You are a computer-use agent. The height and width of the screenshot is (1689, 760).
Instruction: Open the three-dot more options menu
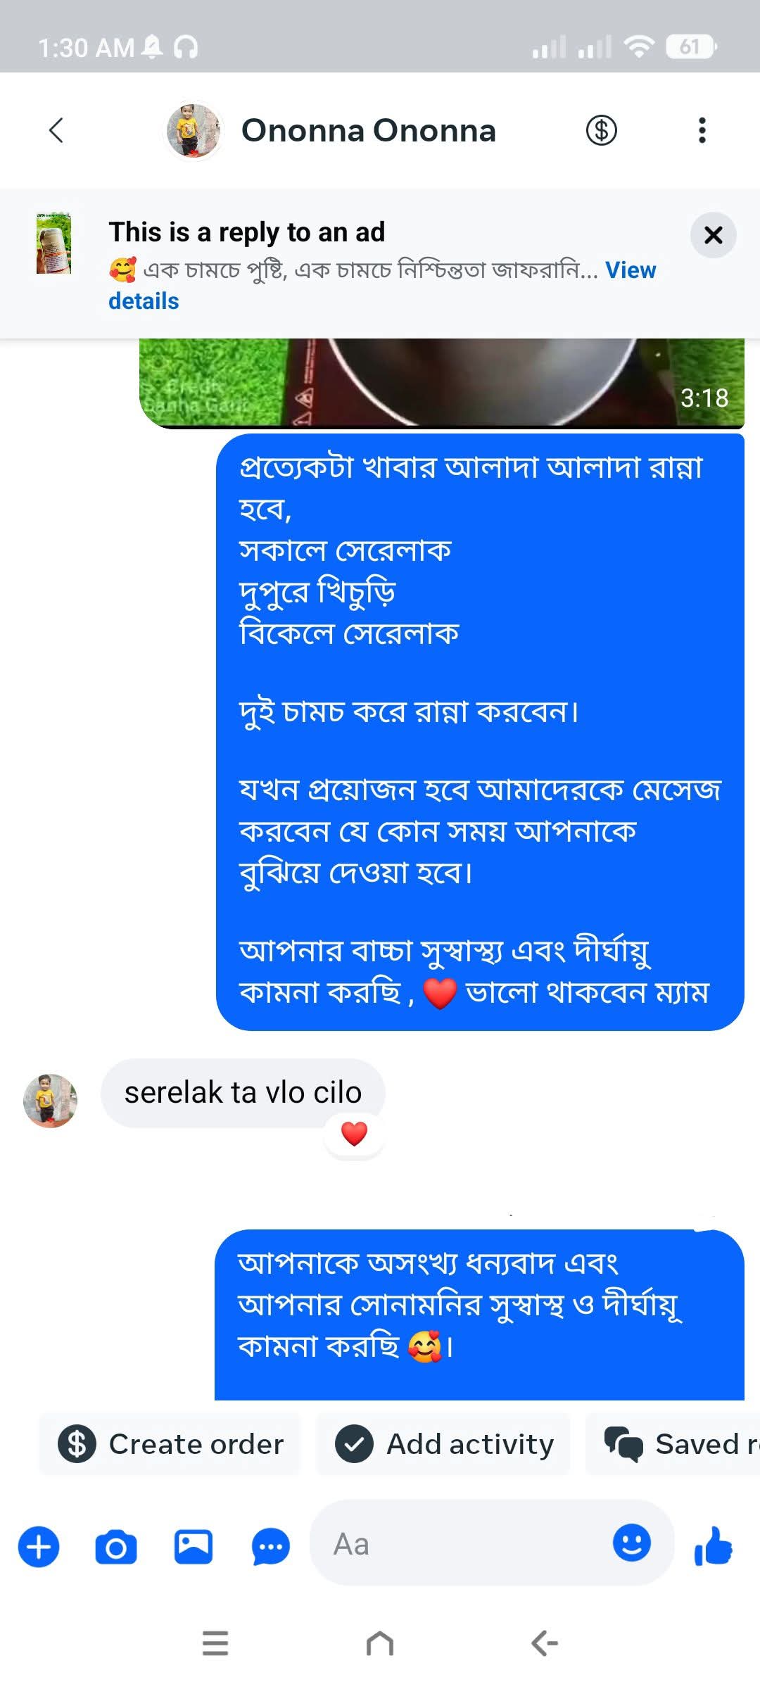(x=702, y=130)
